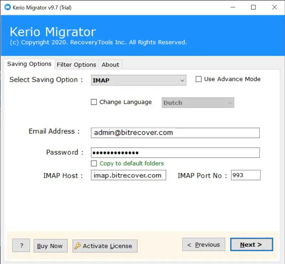Open the About tab
The width and height of the screenshot is (285, 264).
coord(110,65)
